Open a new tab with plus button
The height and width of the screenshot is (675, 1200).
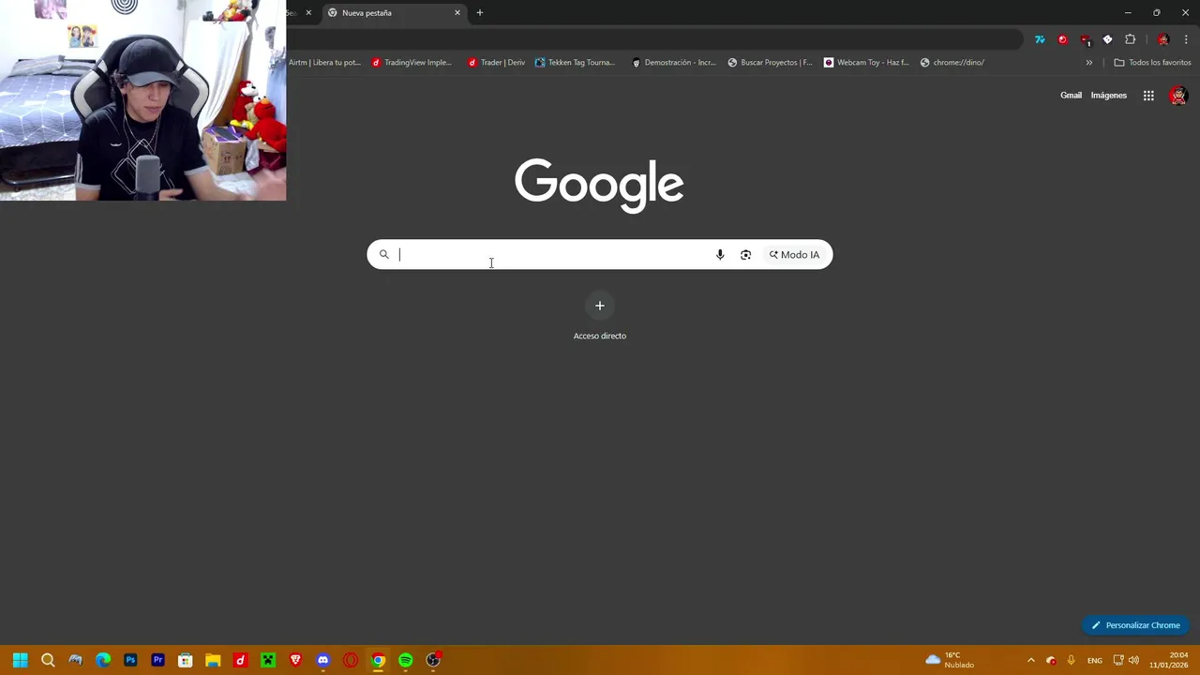click(x=480, y=13)
